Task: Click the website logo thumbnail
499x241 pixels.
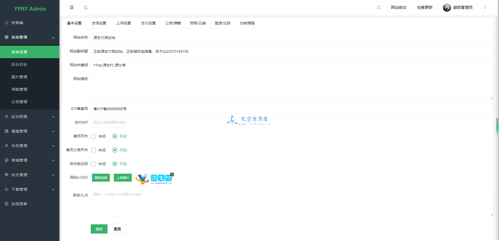Action: (153, 179)
